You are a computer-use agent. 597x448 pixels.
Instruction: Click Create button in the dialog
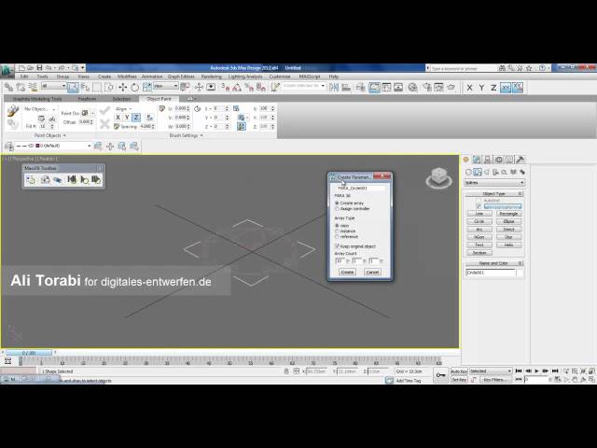(347, 272)
